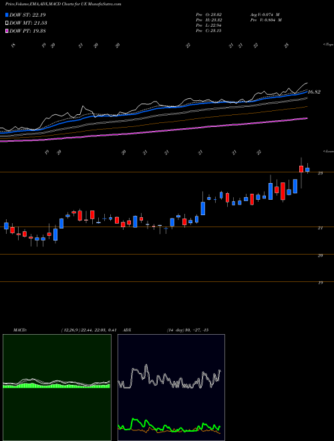Screen dimensions: 334x441
Task: Select the 'DOW MT: 21.53' legend label
Action: pos(28,23)
